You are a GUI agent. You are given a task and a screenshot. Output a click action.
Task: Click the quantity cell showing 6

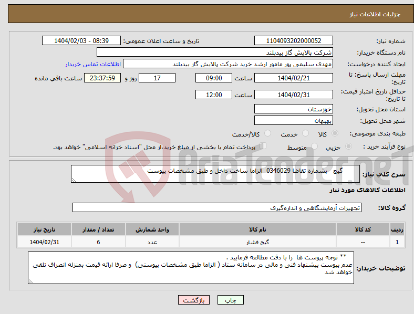(98, 242)
